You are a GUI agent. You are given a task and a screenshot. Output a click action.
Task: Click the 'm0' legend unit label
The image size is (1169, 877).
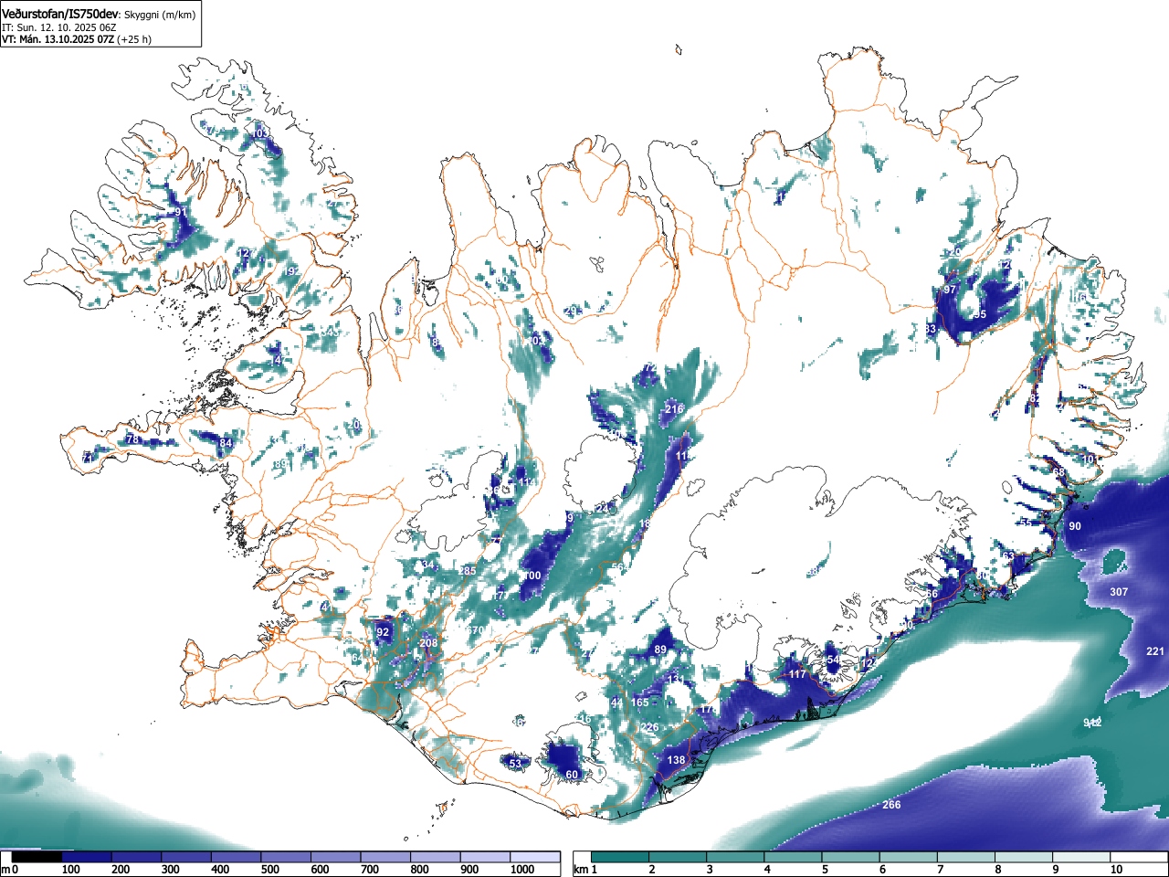10,870
